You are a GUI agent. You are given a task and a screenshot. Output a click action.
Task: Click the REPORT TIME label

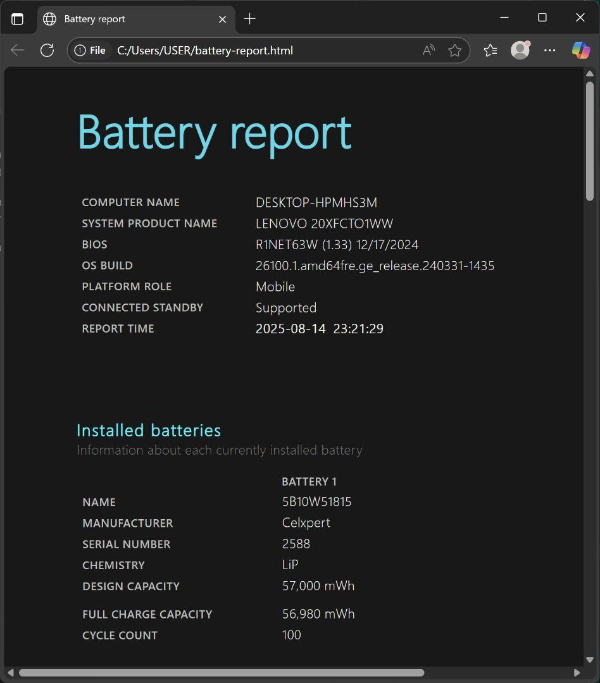coord(118,328)
